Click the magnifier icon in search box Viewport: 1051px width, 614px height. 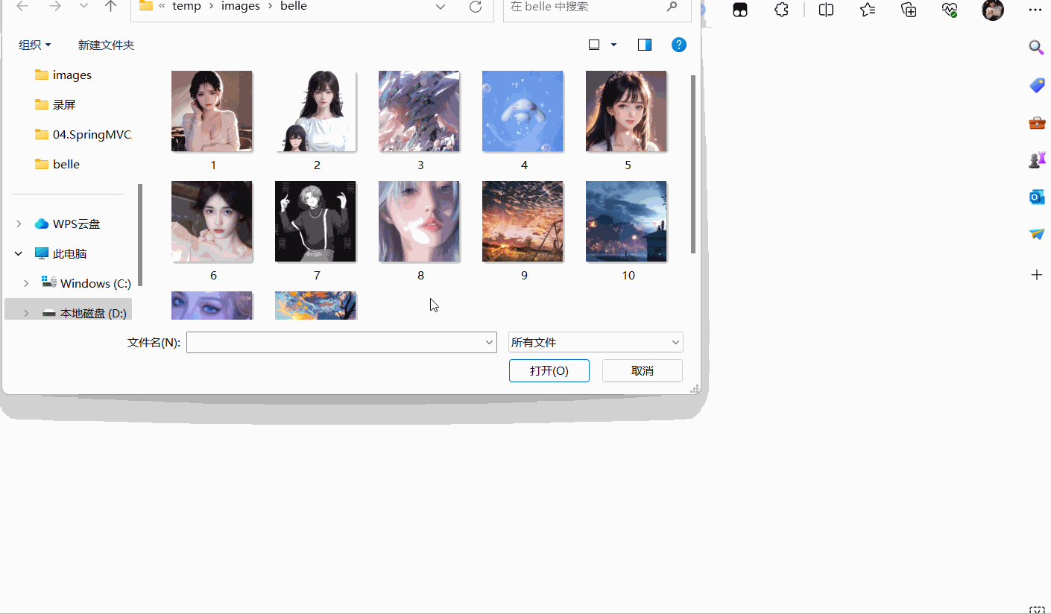tap(672, 7)
